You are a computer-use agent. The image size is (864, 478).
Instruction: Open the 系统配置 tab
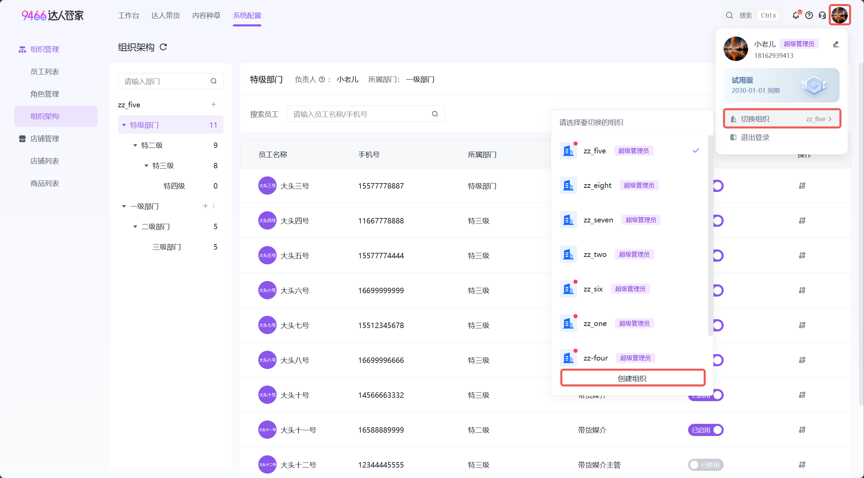click(247, 16)
